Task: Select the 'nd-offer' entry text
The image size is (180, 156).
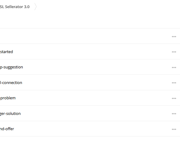Action: [7, 129]
